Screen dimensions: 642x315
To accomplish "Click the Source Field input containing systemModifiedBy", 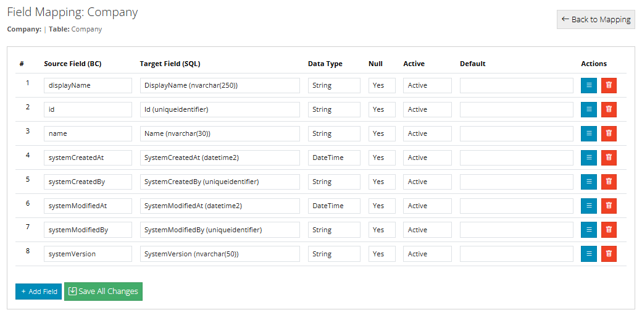I will pyautogui.click(x=88, y=230).
